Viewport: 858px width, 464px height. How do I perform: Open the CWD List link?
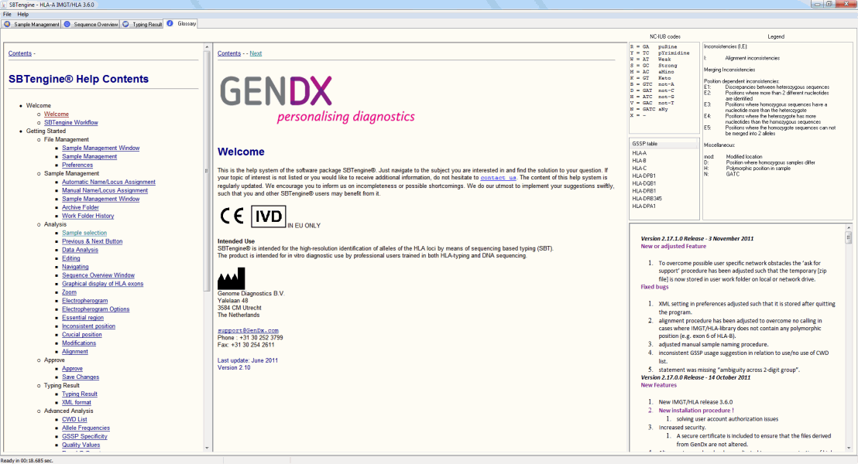(x=74, y=420)
